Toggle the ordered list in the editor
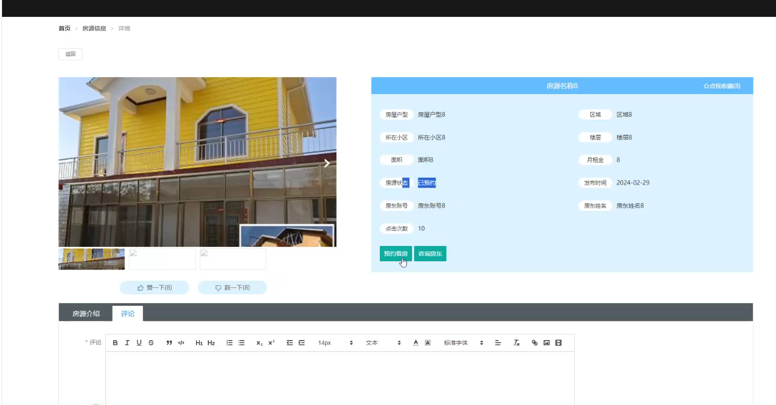This screenshot has width=776, height=405. [x=229, y=343]
